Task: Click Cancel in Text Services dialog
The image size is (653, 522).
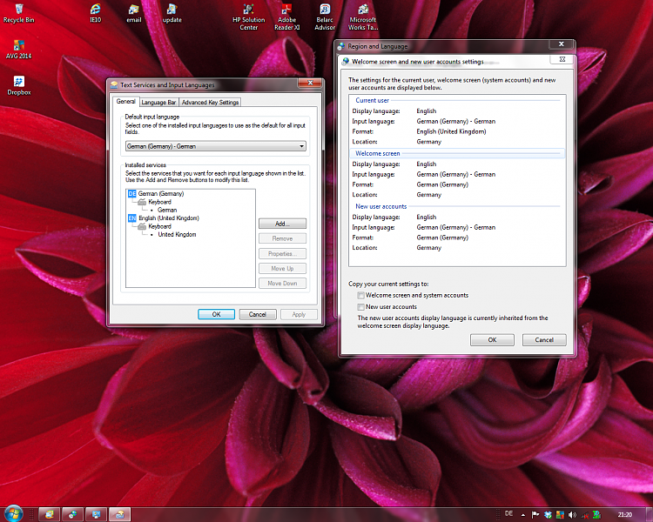Action: coord(258,314)
